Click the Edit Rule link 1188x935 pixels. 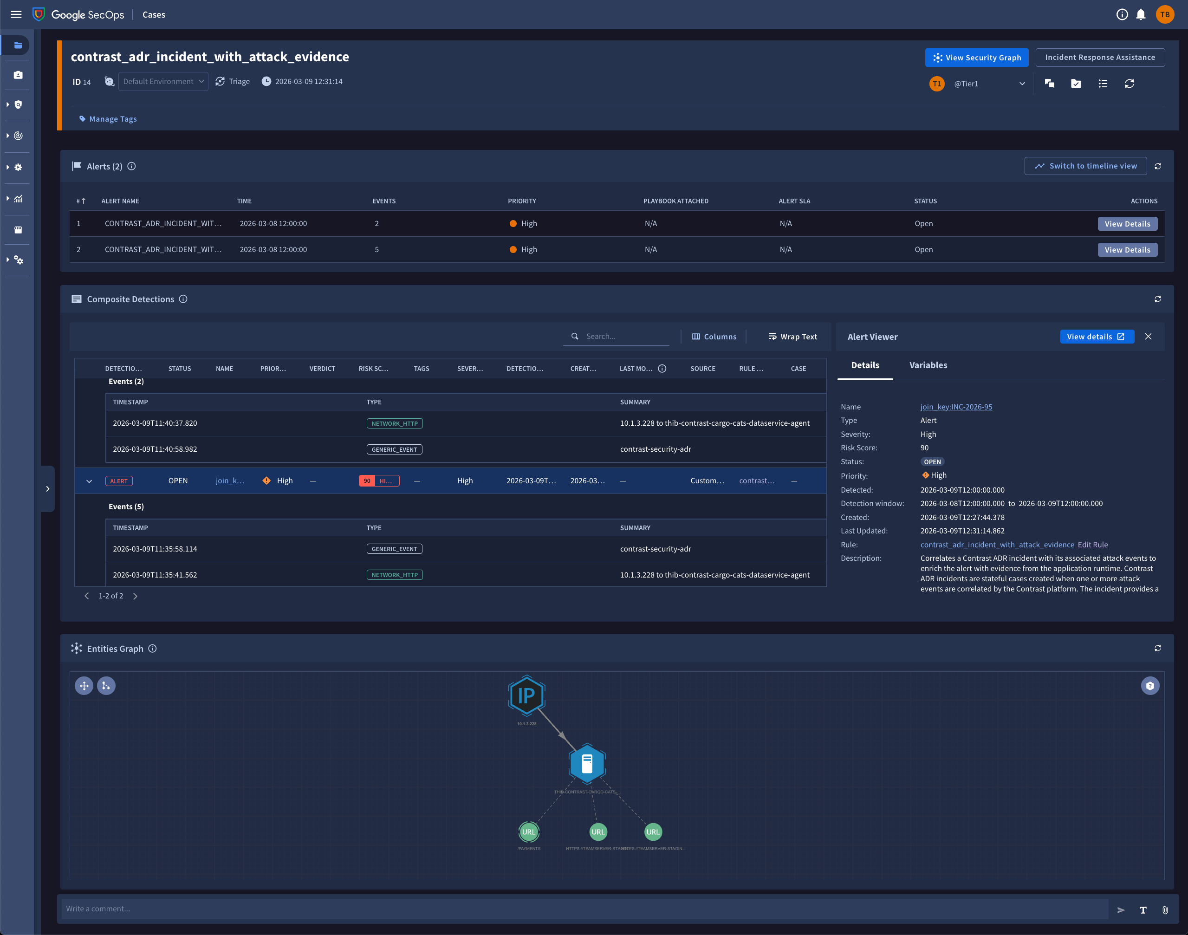point(1093,545)
